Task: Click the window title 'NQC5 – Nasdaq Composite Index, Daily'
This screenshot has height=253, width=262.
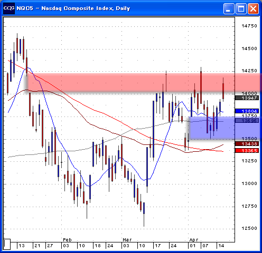Action: [73, 8]
